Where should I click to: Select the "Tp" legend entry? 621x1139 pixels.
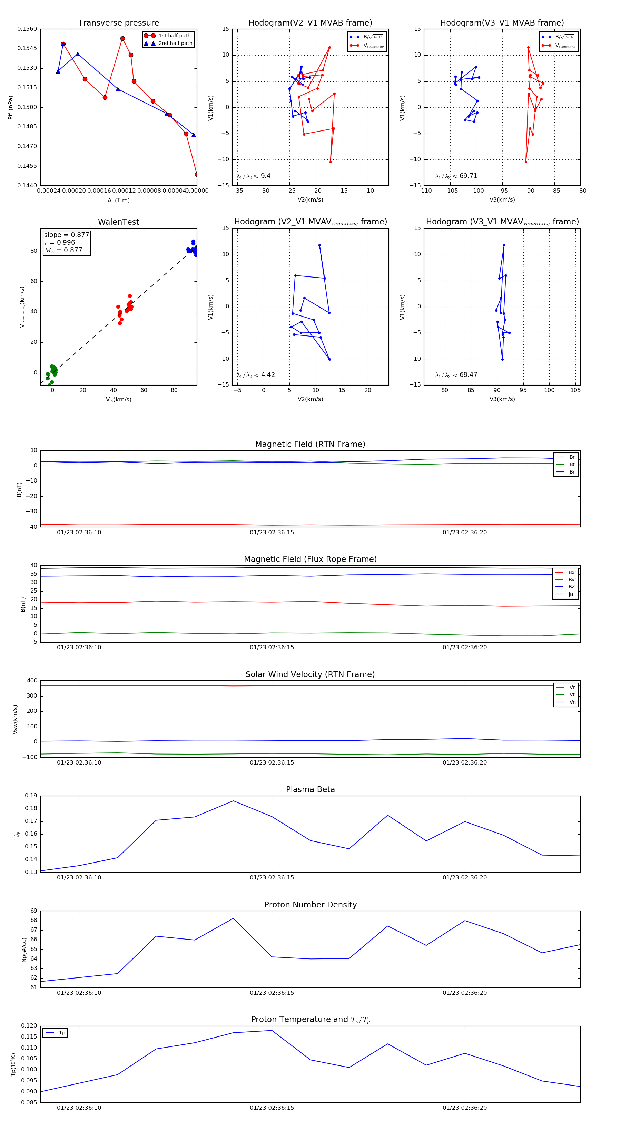tap(55, 1033)
